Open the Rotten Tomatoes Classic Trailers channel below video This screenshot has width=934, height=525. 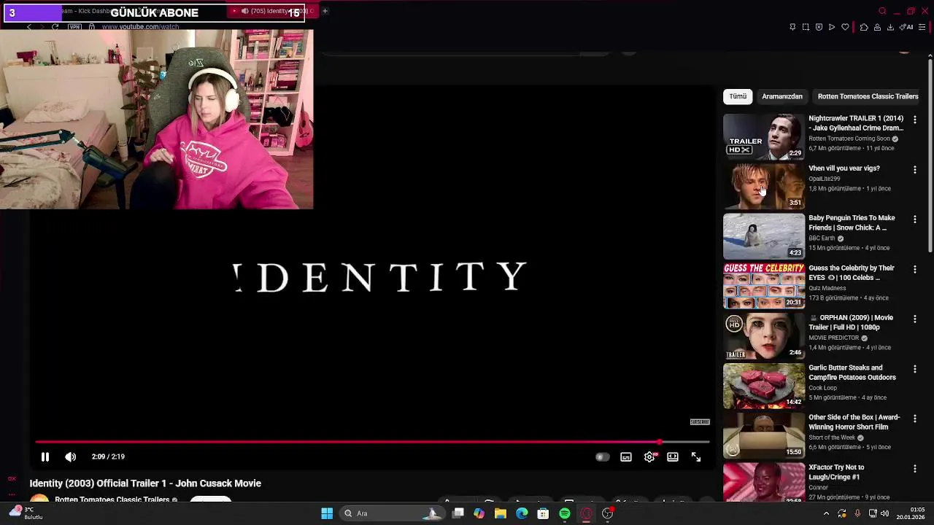point(112,500)
